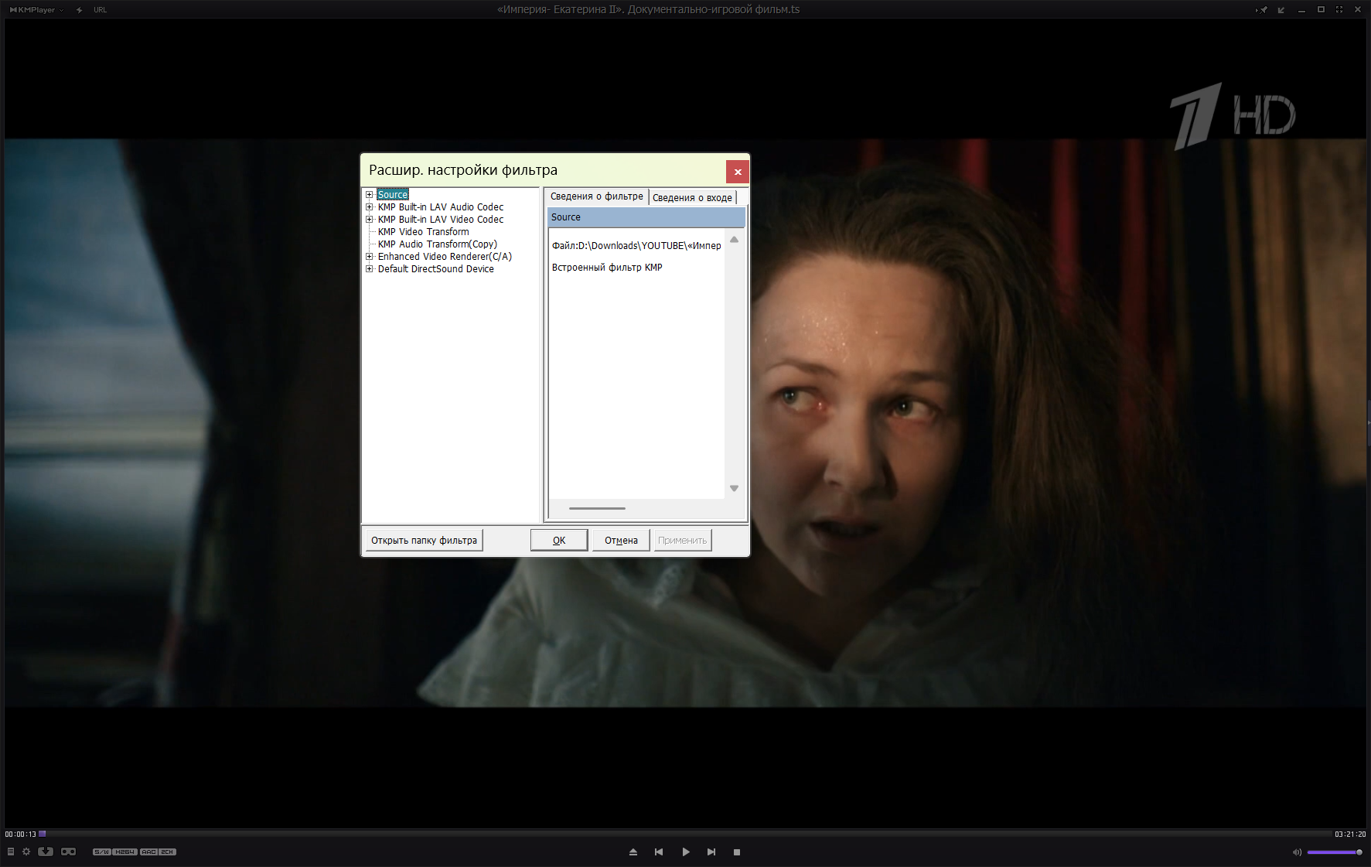This screenshot has height=867, width=1371.
Task: Open settings via the gear icon
Action: [x=26, y=852]
